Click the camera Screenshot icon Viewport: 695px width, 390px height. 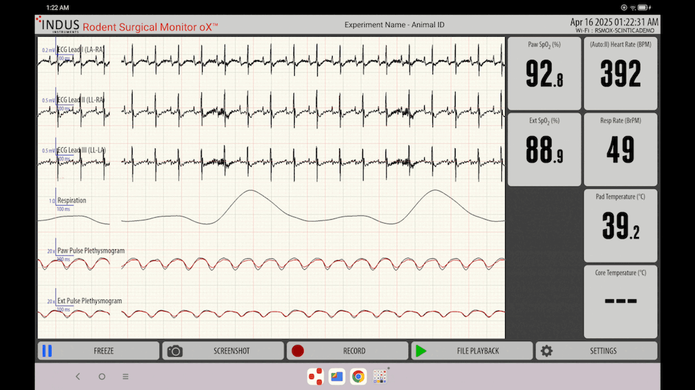coord(174,351)
